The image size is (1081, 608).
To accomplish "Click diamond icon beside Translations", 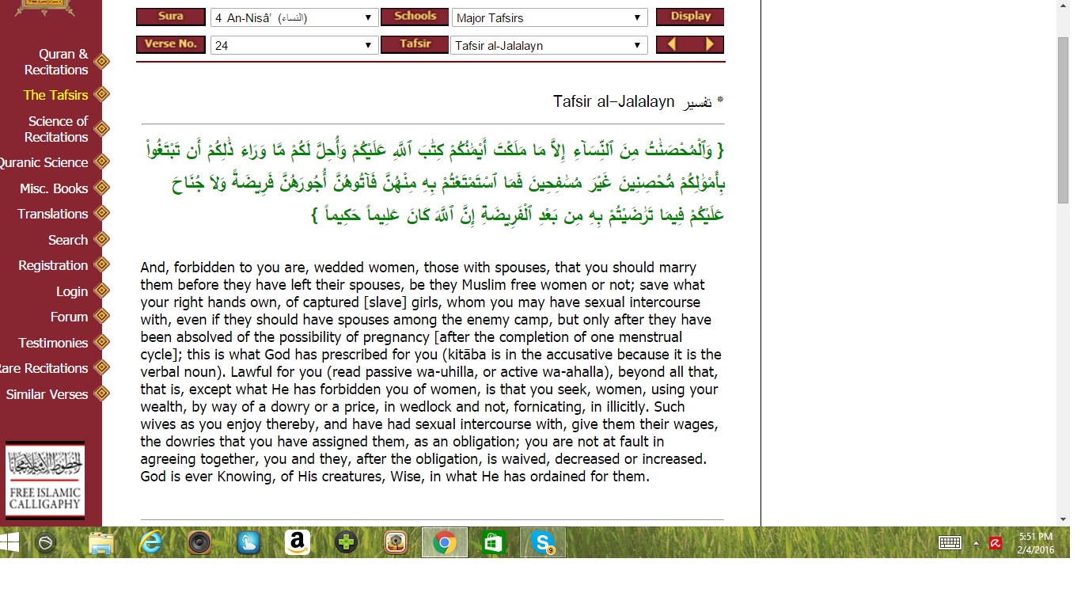I will 101,214.
